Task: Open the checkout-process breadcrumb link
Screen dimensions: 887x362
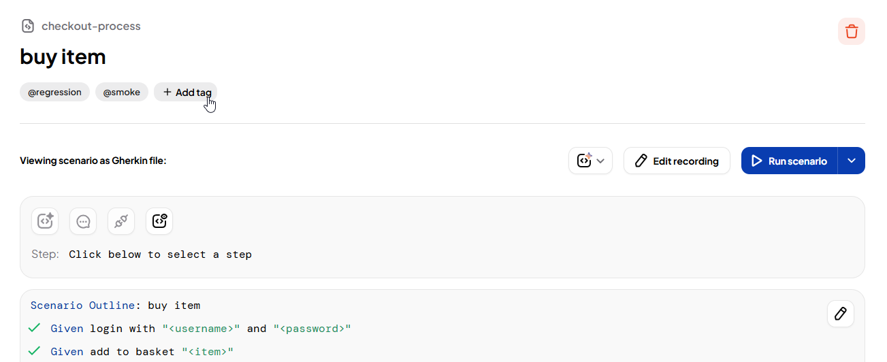Action: [91, 27]
